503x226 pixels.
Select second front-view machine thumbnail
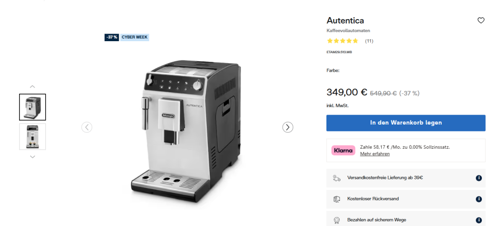[x=32, y=137]
